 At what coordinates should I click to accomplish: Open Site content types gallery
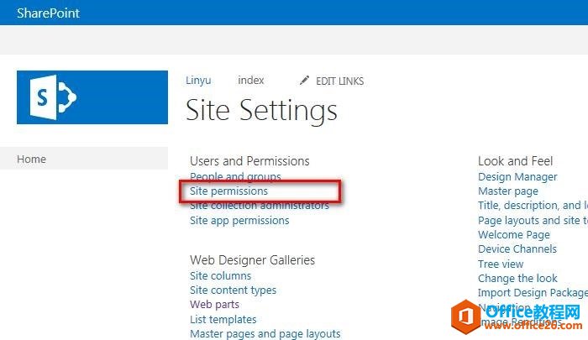[x=233, y=290]
